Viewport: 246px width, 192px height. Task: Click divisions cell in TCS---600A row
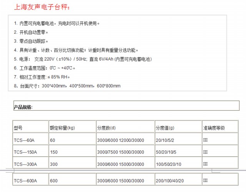click(x=120, y=181)
